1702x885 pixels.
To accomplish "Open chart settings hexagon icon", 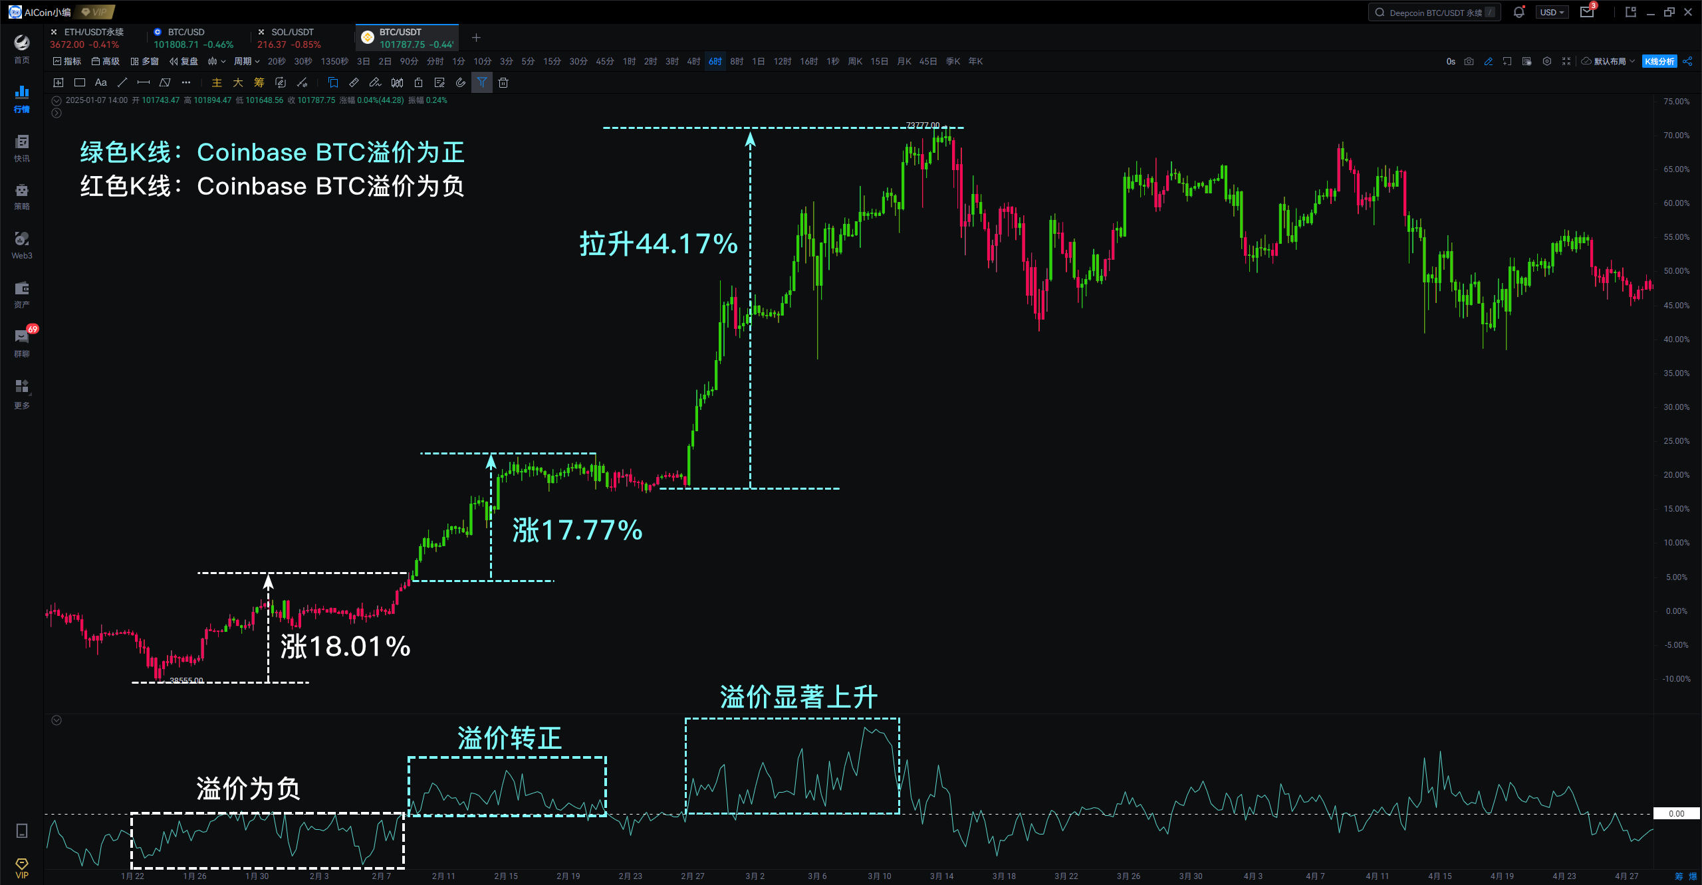I will pos(1547,61).
